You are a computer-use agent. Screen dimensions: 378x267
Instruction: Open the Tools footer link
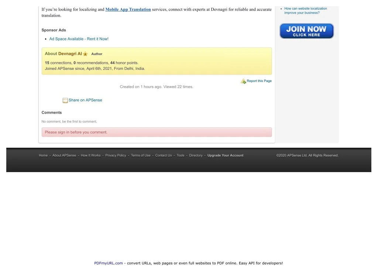point(180,155)
